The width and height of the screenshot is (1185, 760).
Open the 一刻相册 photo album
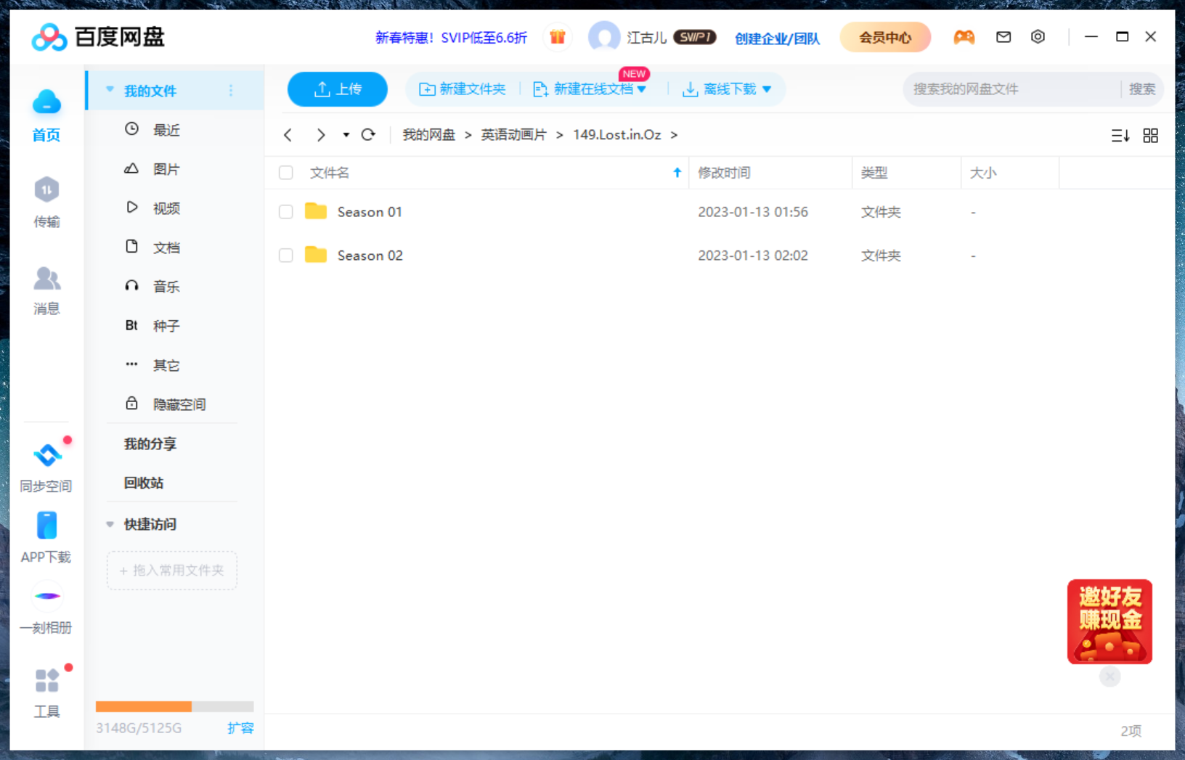[46, 608]
